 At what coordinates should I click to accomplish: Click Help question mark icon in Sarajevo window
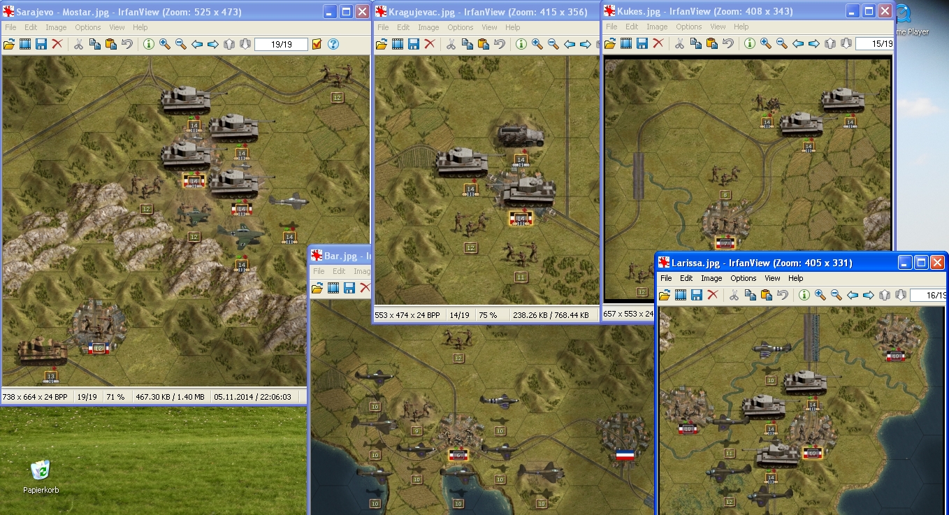pyautogui.click(x=333, y=44)
